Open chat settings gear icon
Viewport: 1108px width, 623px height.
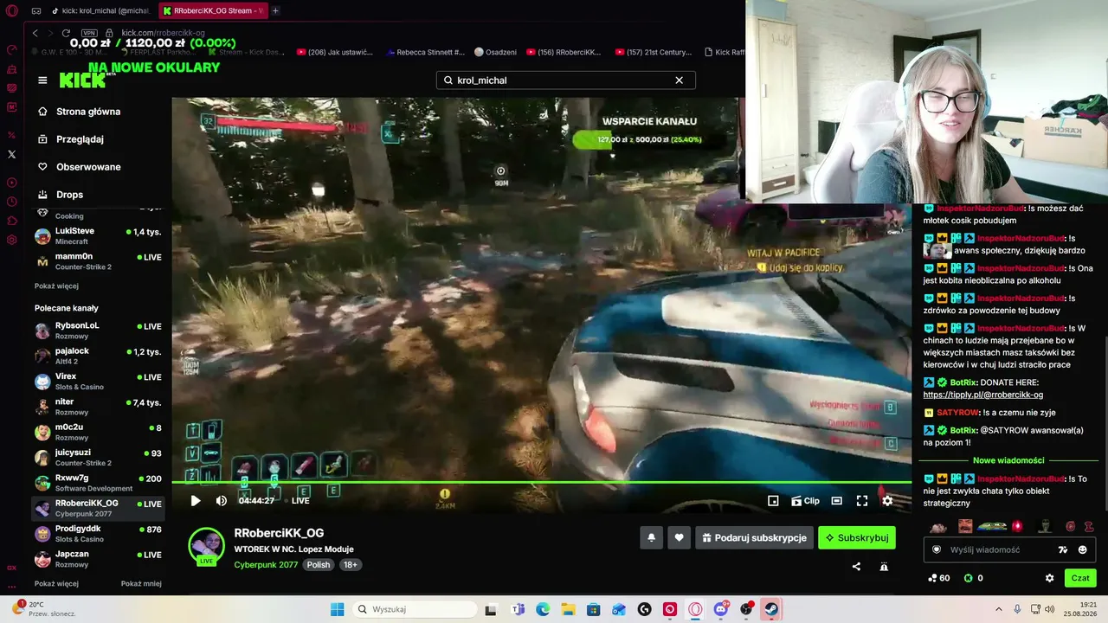point(1049,578)
